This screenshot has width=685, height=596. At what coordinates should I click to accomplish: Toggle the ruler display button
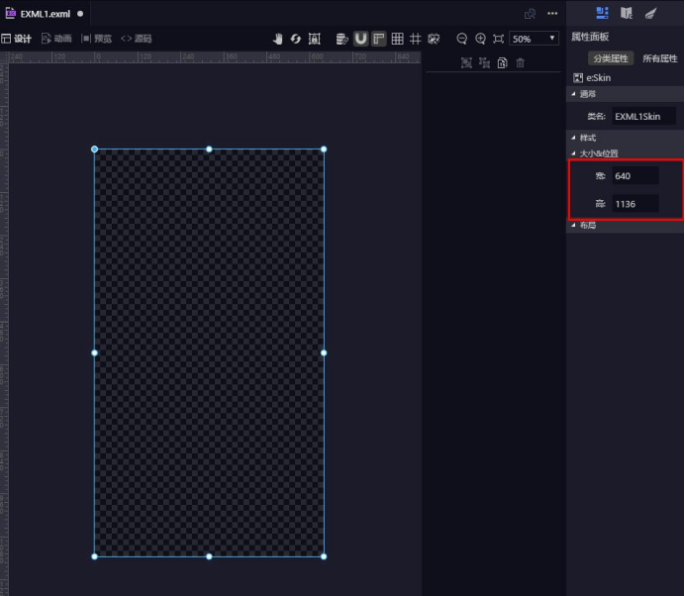[379, 39]
